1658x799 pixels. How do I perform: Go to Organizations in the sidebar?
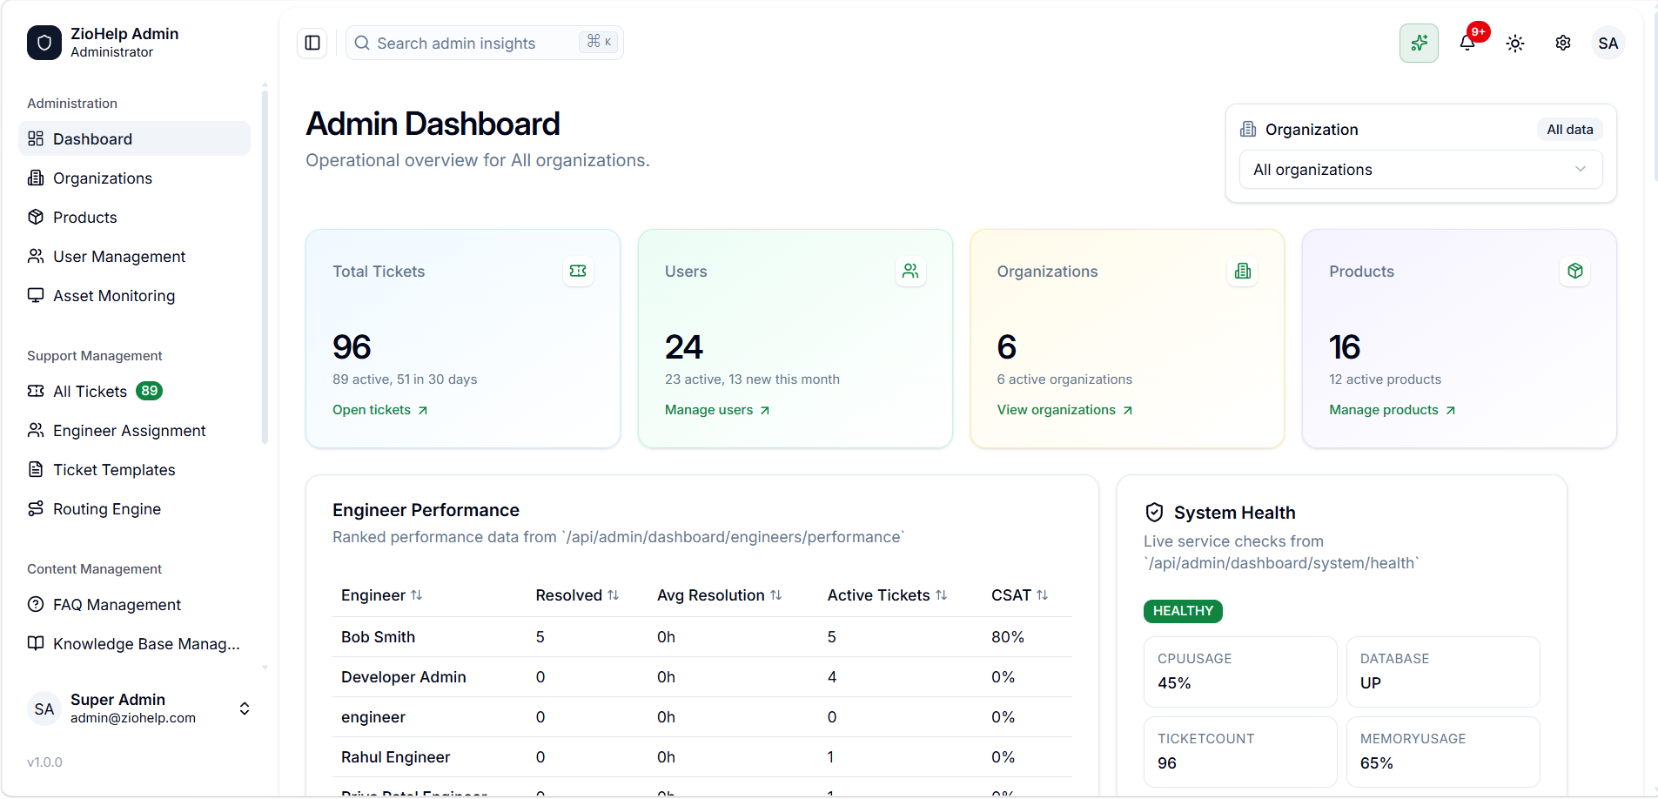134,178
